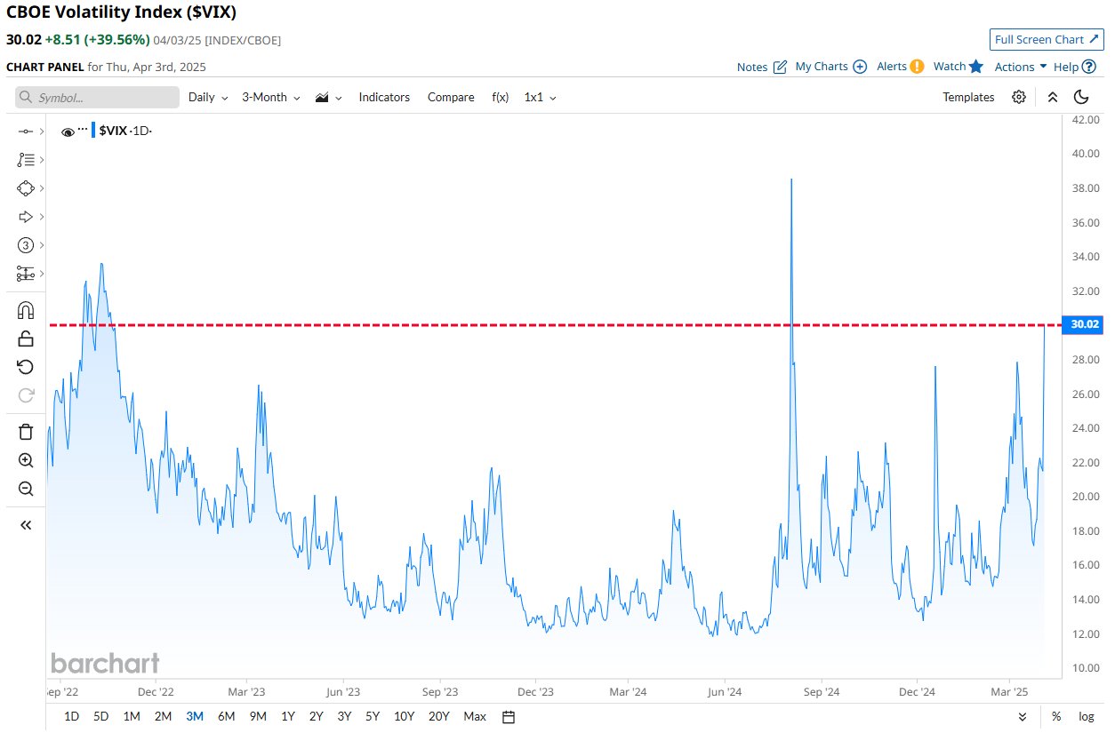Select the active 3M range tab
This screenshot has width=1115, height=733.
[195, 716]
